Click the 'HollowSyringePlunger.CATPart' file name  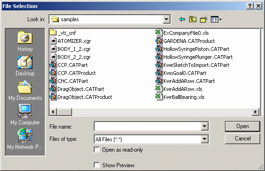pos(198,57)
